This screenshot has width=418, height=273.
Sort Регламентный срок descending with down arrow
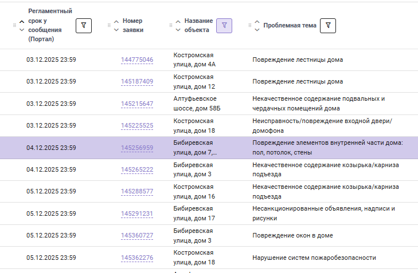(x=22, y=30)
